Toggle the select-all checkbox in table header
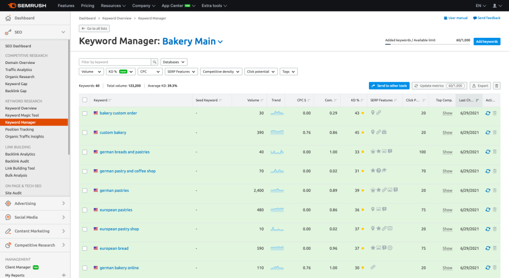 coord(85,100)
